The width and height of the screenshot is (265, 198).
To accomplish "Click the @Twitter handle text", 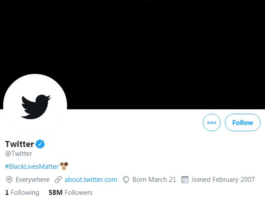I will click(x=19, y=153).
